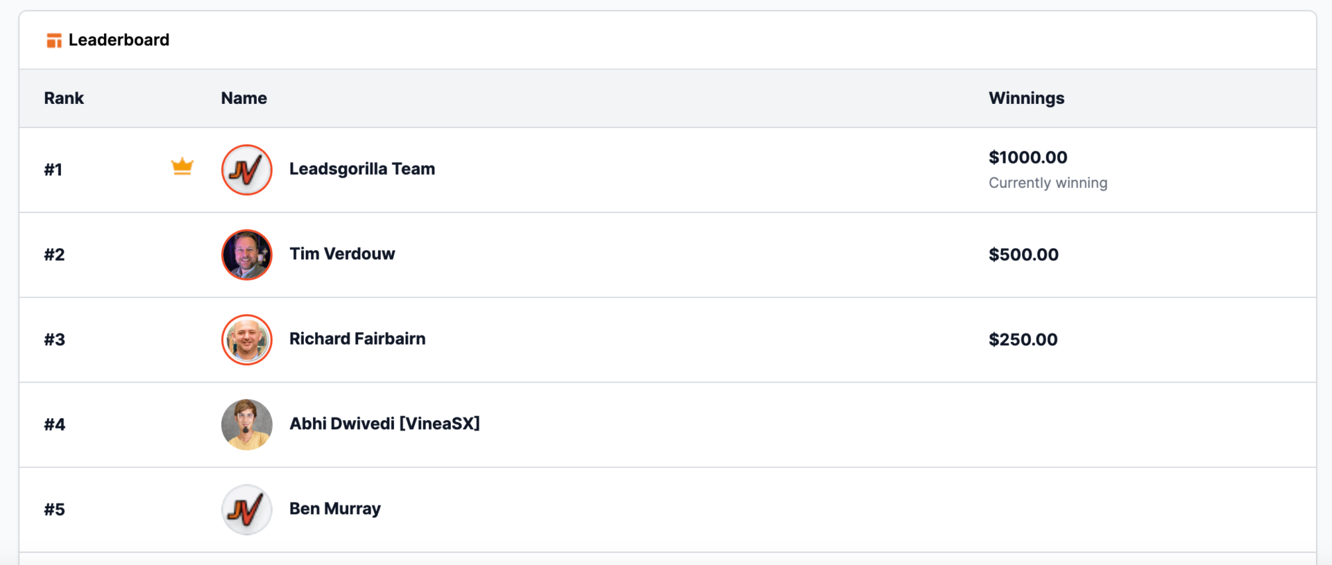Click the $500.00 winnings amount

1024,254
